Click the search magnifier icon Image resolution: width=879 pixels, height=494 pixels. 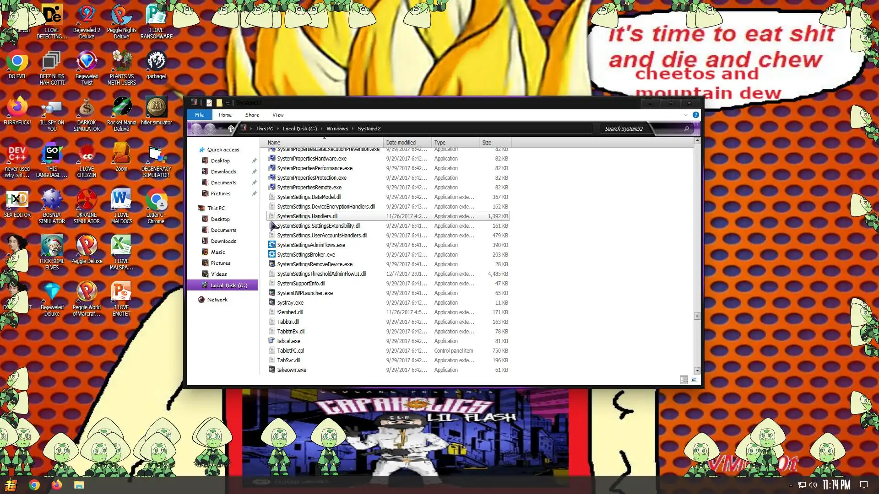coord(686,129)
